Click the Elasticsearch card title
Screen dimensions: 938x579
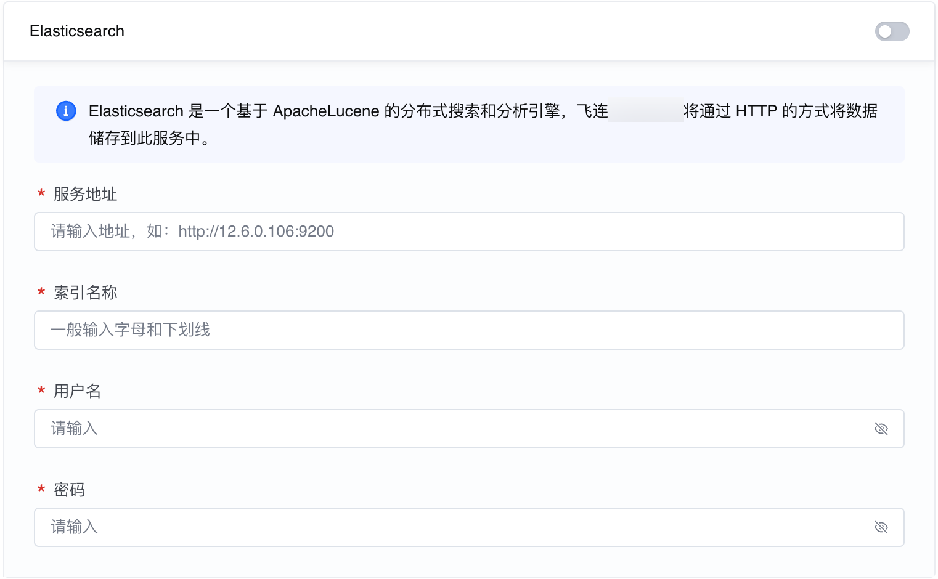click(x=77, y=31)
